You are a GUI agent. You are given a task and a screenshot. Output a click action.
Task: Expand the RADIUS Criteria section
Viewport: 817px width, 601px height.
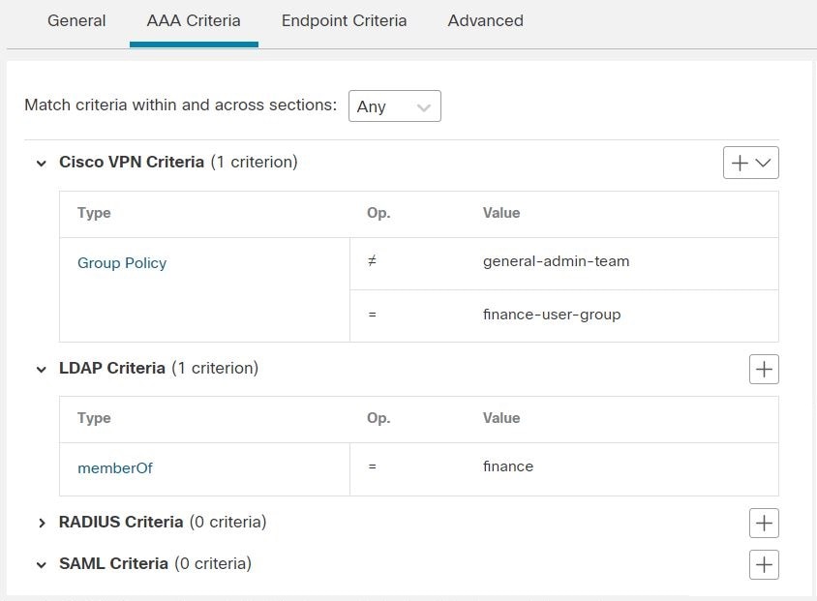coord(42,523)
